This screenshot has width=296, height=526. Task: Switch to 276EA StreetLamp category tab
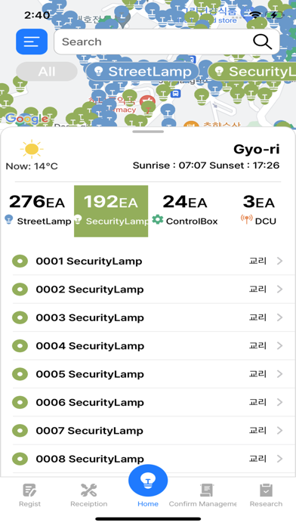pos(37,211)
